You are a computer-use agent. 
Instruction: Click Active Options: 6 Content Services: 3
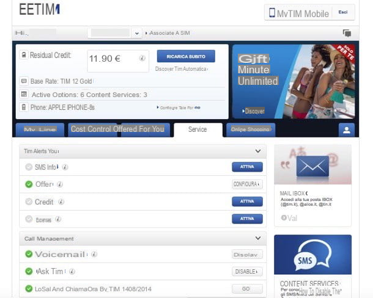89,95
